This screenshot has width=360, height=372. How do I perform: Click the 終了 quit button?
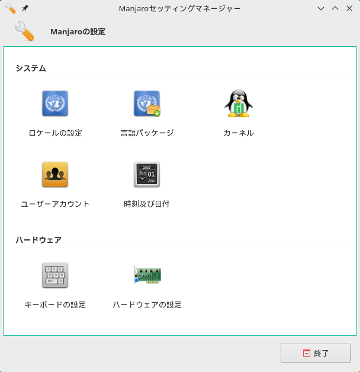(x=316, y=353)
